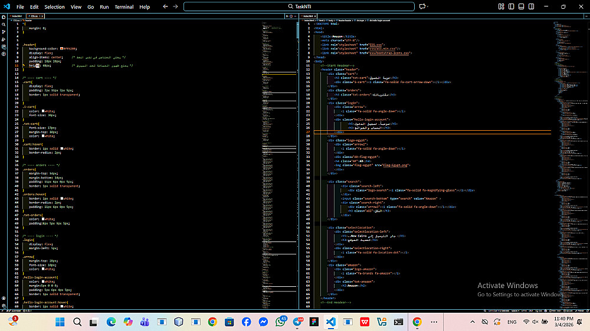Click the Go Forward navigation arrow
The width and height of the screenshot is (590, 331).
click(175, 6)
